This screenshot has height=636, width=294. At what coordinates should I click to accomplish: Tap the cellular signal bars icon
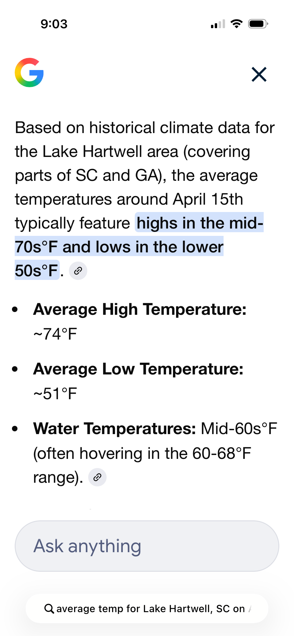[218, 24]
